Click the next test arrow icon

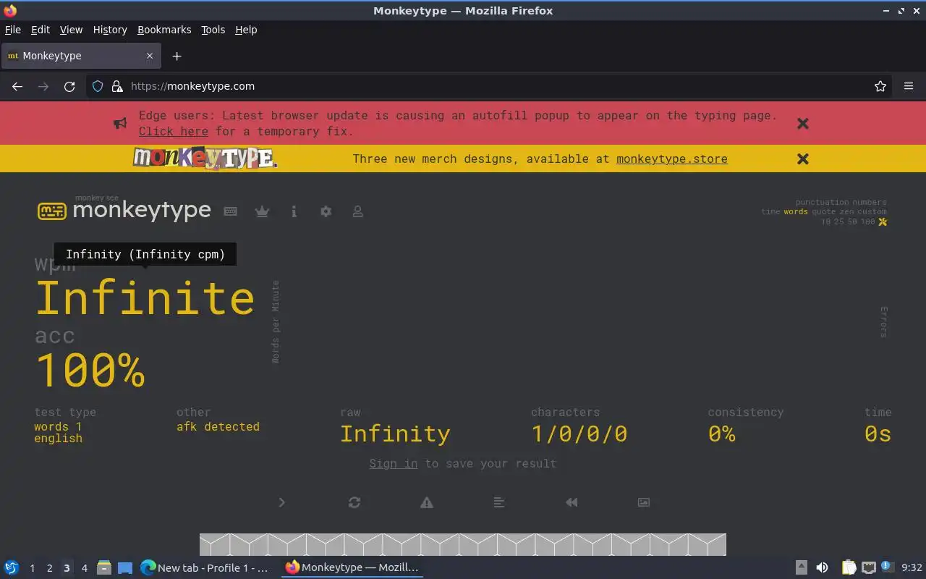[x=282, y=502]
